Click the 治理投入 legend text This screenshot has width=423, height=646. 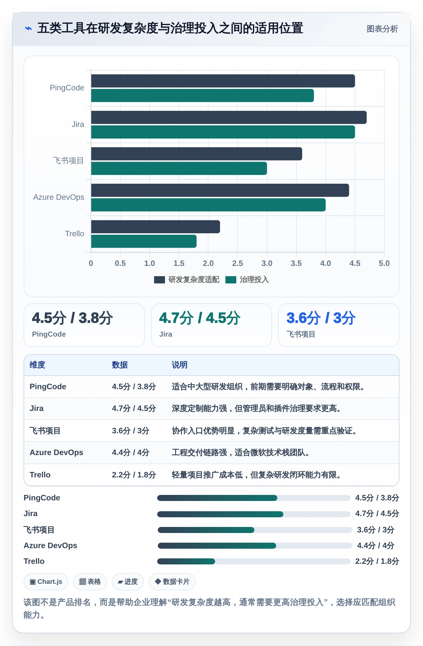[x=254, y=279]
